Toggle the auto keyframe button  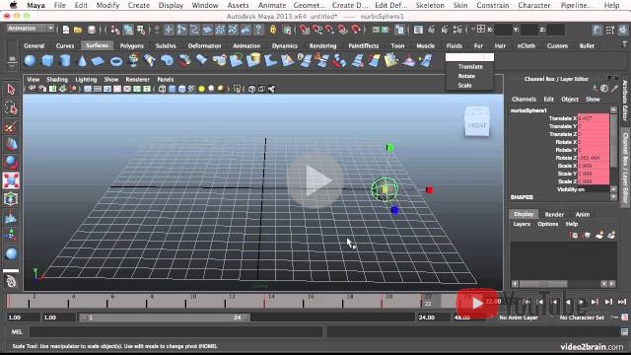[625, 318]
